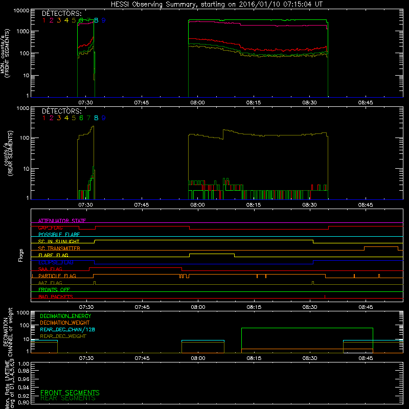
Task: Pick detector 5 label in rear segments legend
Action: 74,118
